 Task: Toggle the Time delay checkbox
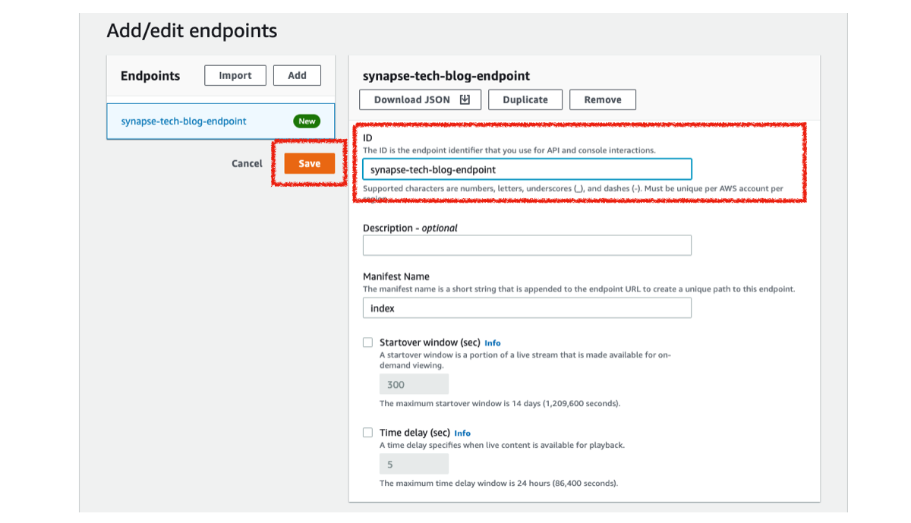(x=368, y=433)
